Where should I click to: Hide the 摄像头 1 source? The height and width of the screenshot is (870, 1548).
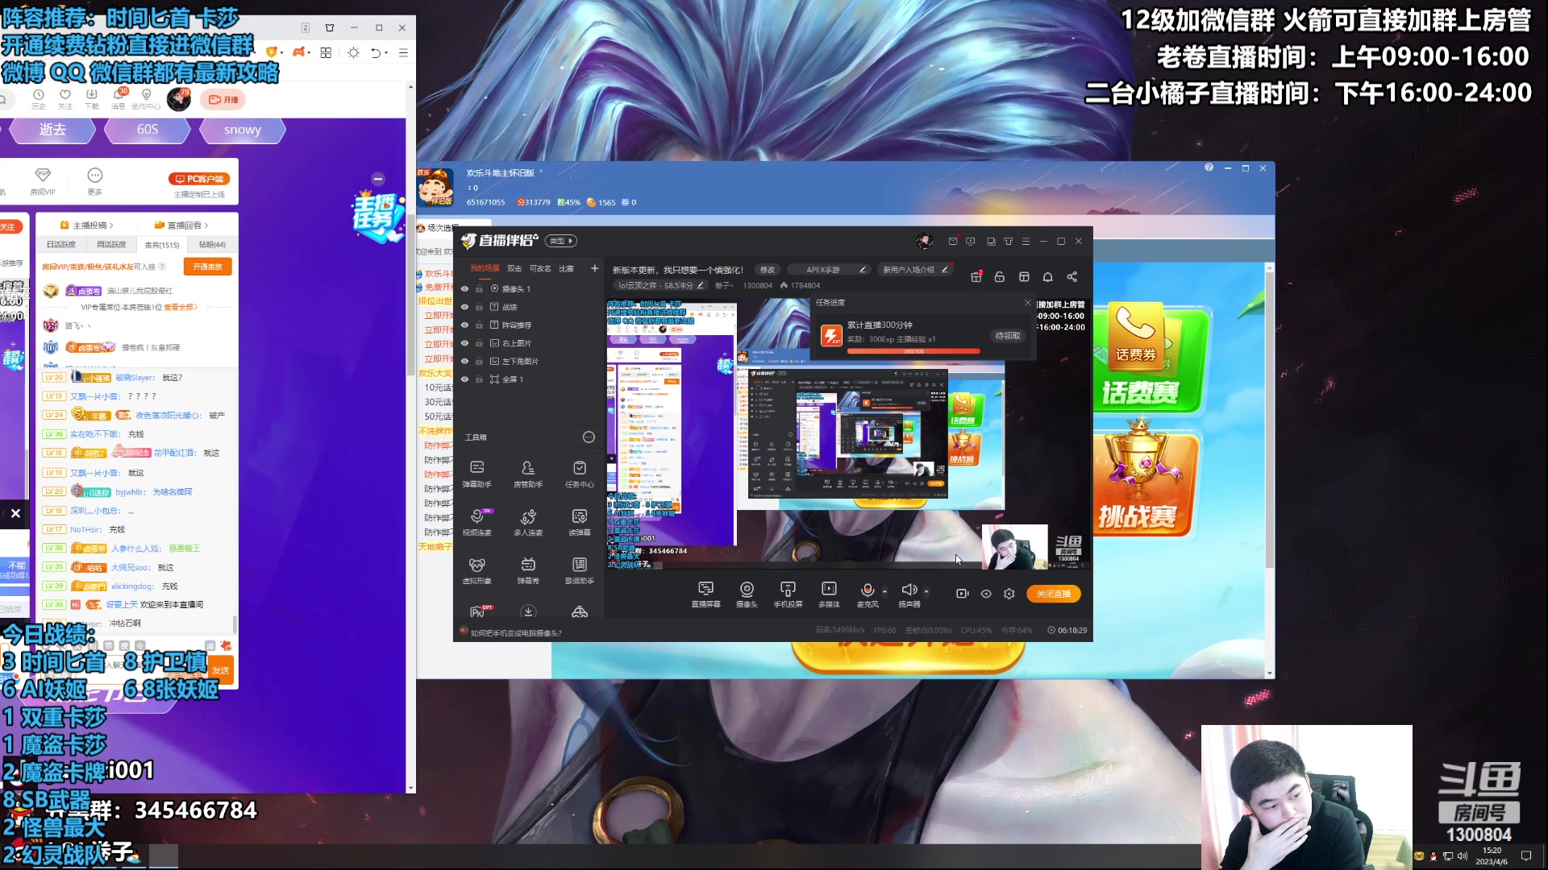click(464, 288)
